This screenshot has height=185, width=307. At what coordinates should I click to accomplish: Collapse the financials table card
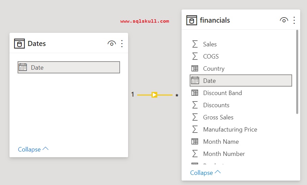click(x=205, y=173)
